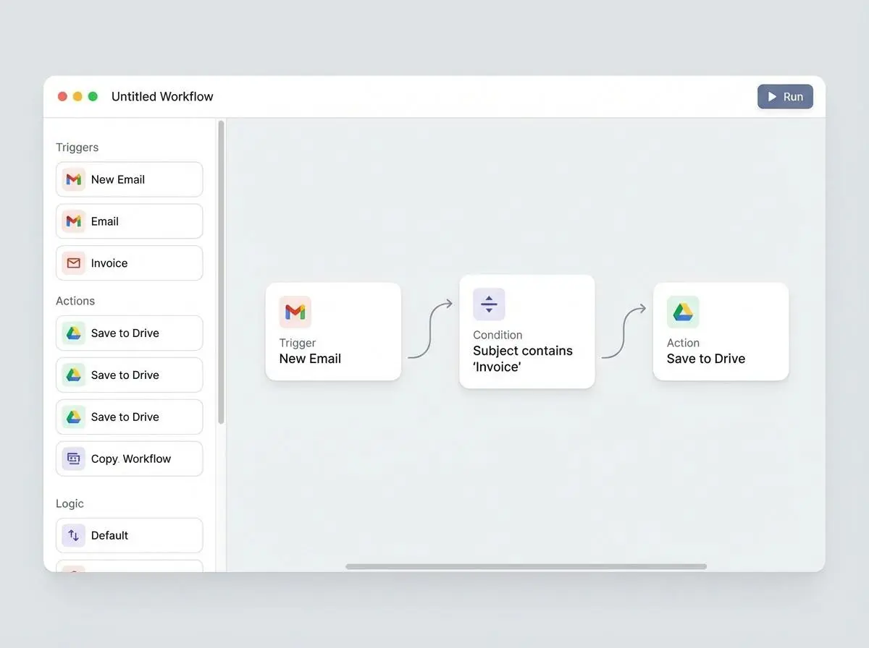
Task: Select the Untitled Workflow title
Action: pos(162,97)
